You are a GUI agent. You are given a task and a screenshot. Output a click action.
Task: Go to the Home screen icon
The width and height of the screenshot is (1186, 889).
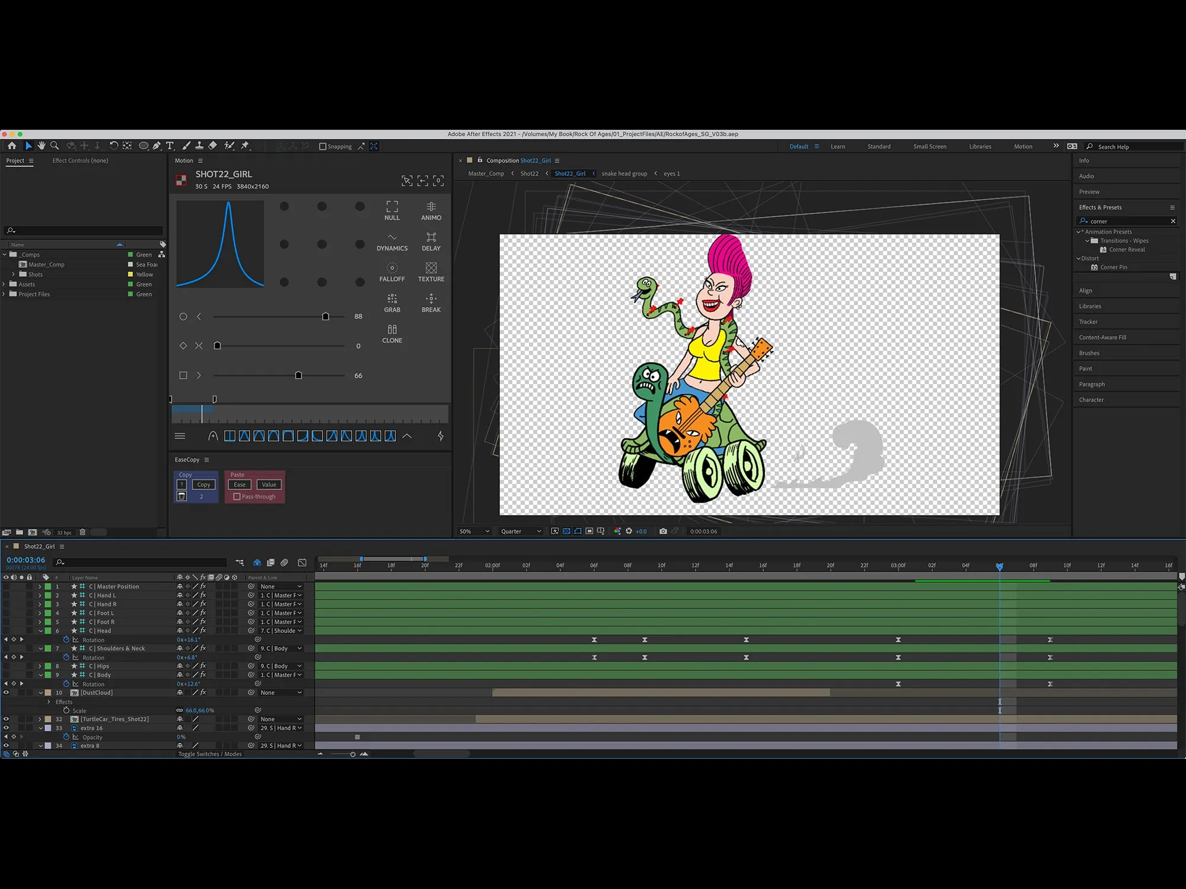pyautogui.click(x=12, y=146)
